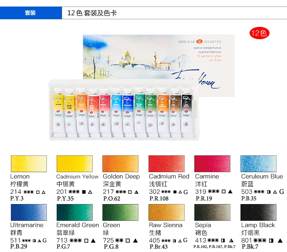The width and height of the screenshot is (287, 252).
Task: Click the Ultramarine blue swatch
Action: click(x=29, y=212)
